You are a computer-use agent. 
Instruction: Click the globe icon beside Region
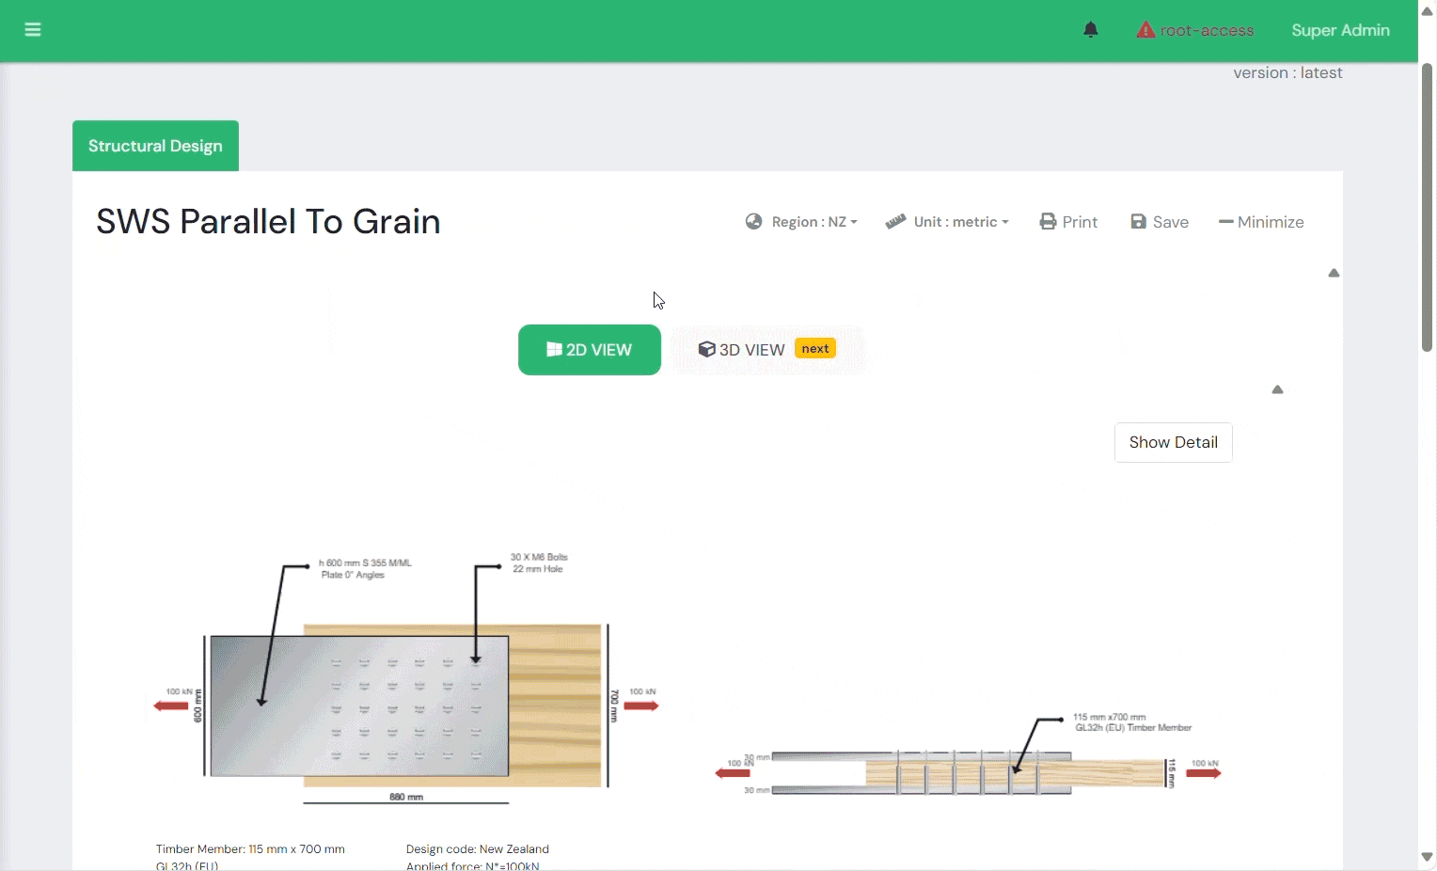pos(753,222)
